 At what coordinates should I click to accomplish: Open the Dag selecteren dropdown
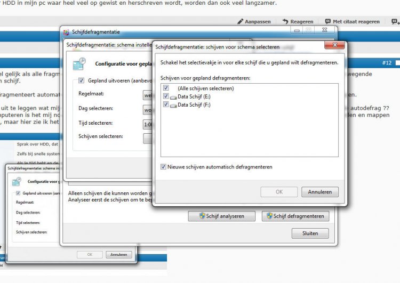pyautogui.click(x=147, y=110)
